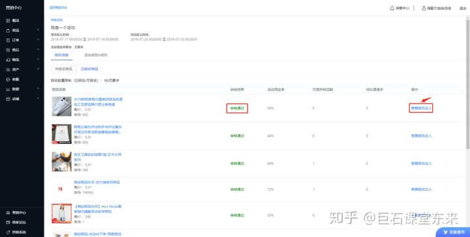470x237 pixels.
Task: Click the 72% commission rate cell
Action: (270, 189)
